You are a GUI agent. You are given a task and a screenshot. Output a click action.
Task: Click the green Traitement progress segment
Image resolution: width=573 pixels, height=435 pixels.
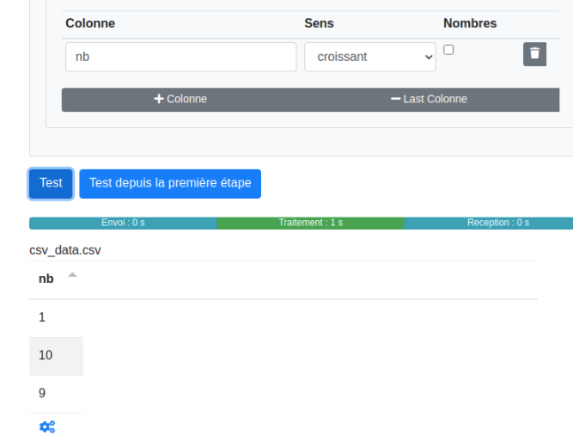pos(310,223)
